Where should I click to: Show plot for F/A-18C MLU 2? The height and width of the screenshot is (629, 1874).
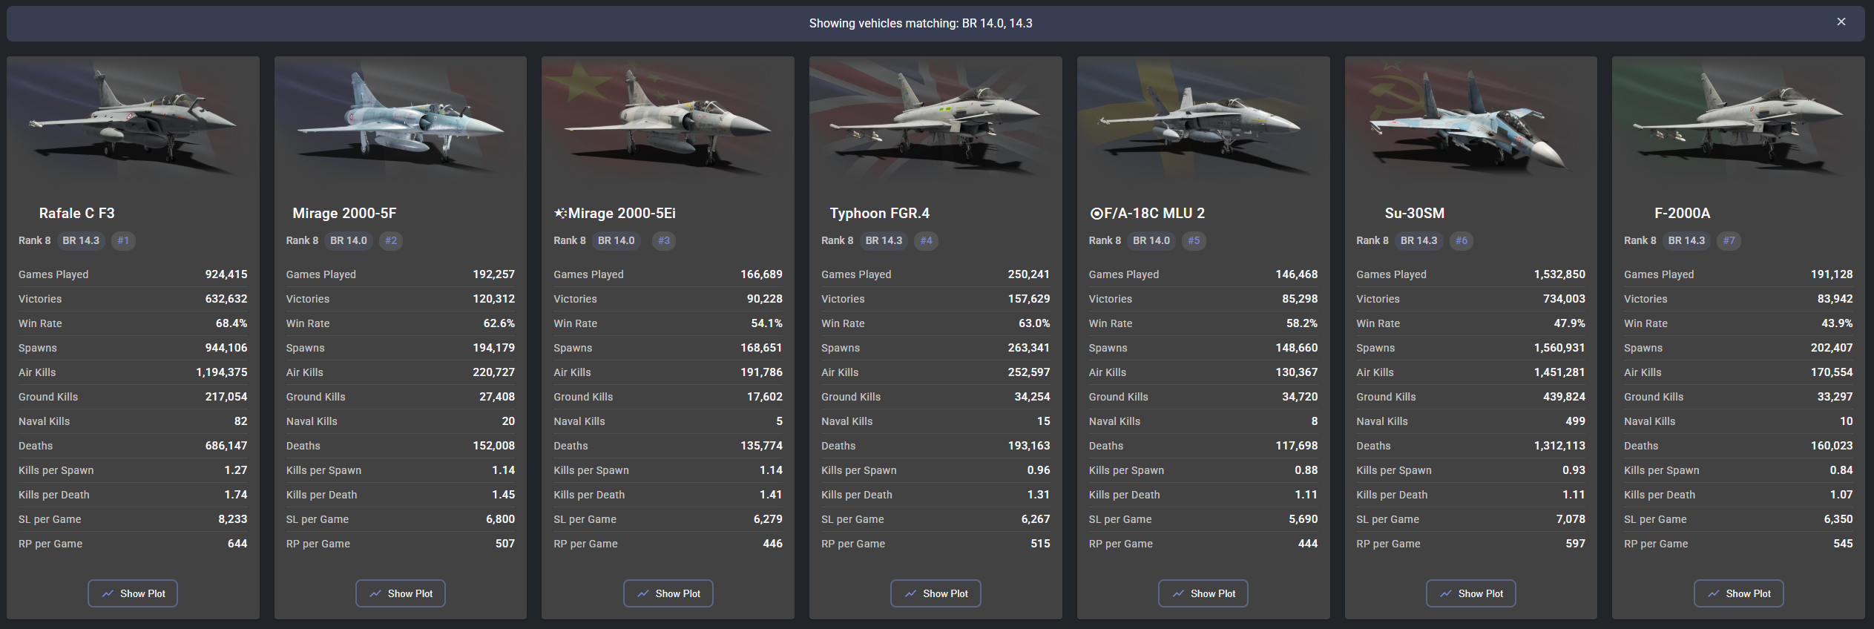[x=1203, y=593]
